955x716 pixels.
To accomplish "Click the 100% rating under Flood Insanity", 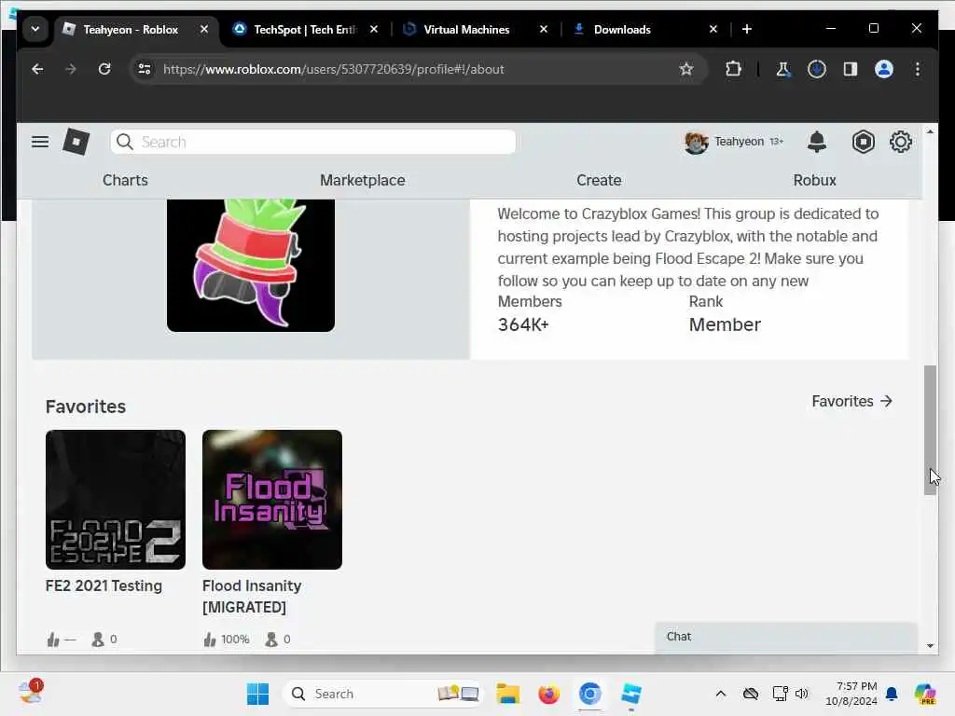I will tap(235, 640).
